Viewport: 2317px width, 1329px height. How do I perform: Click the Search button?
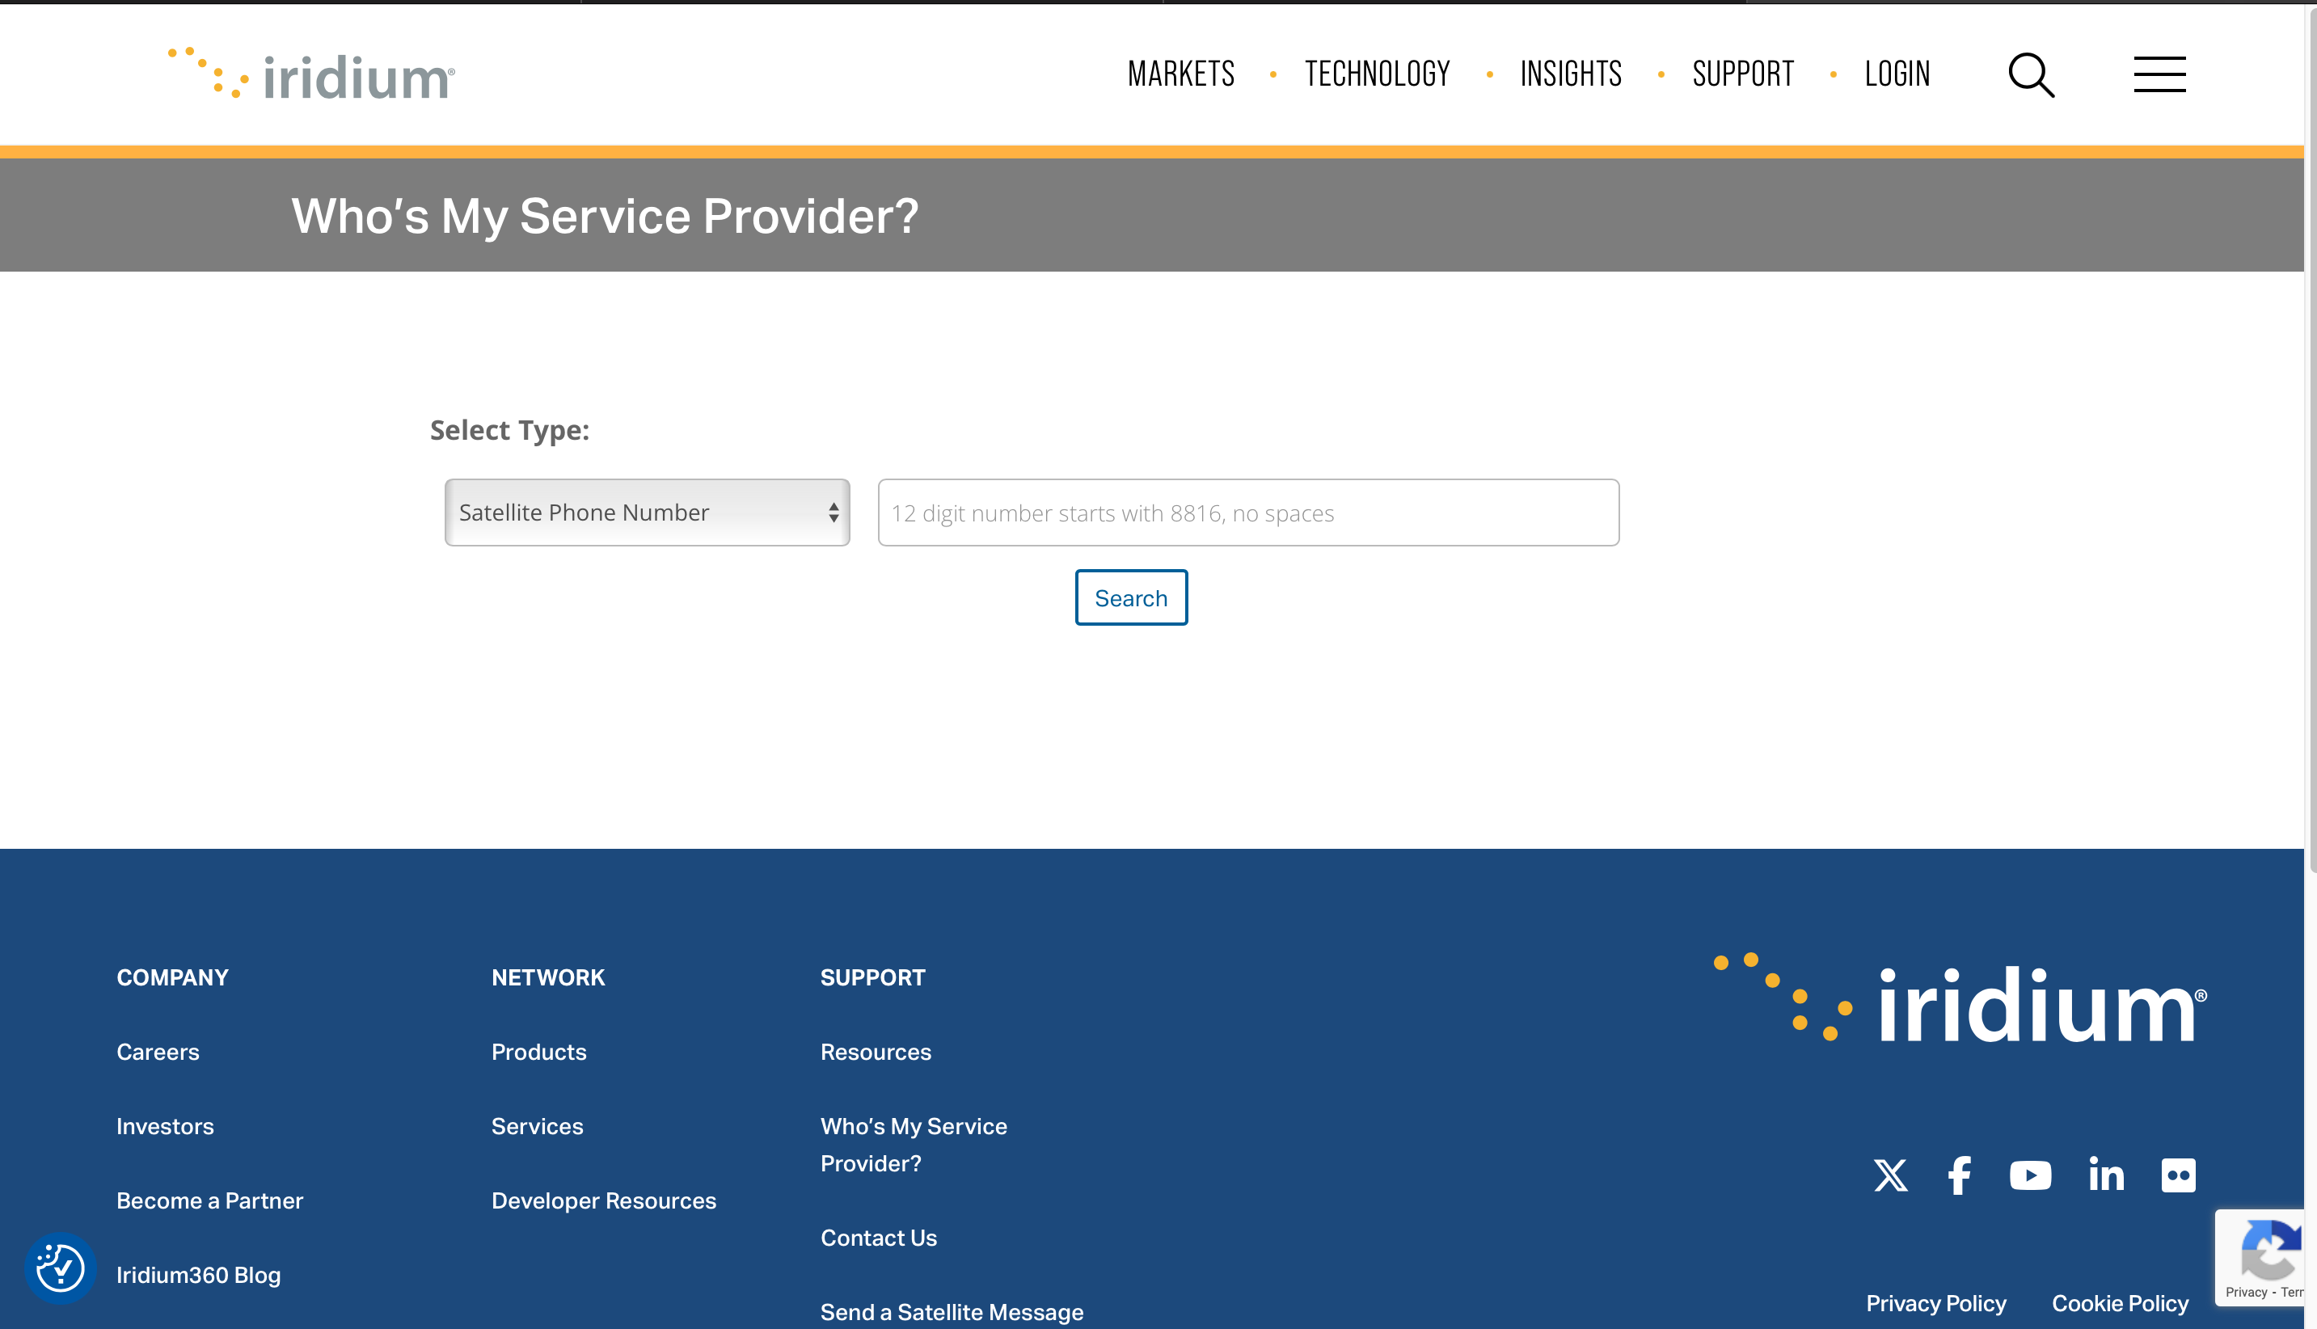pyautogui.click(x=1131, y=598)
